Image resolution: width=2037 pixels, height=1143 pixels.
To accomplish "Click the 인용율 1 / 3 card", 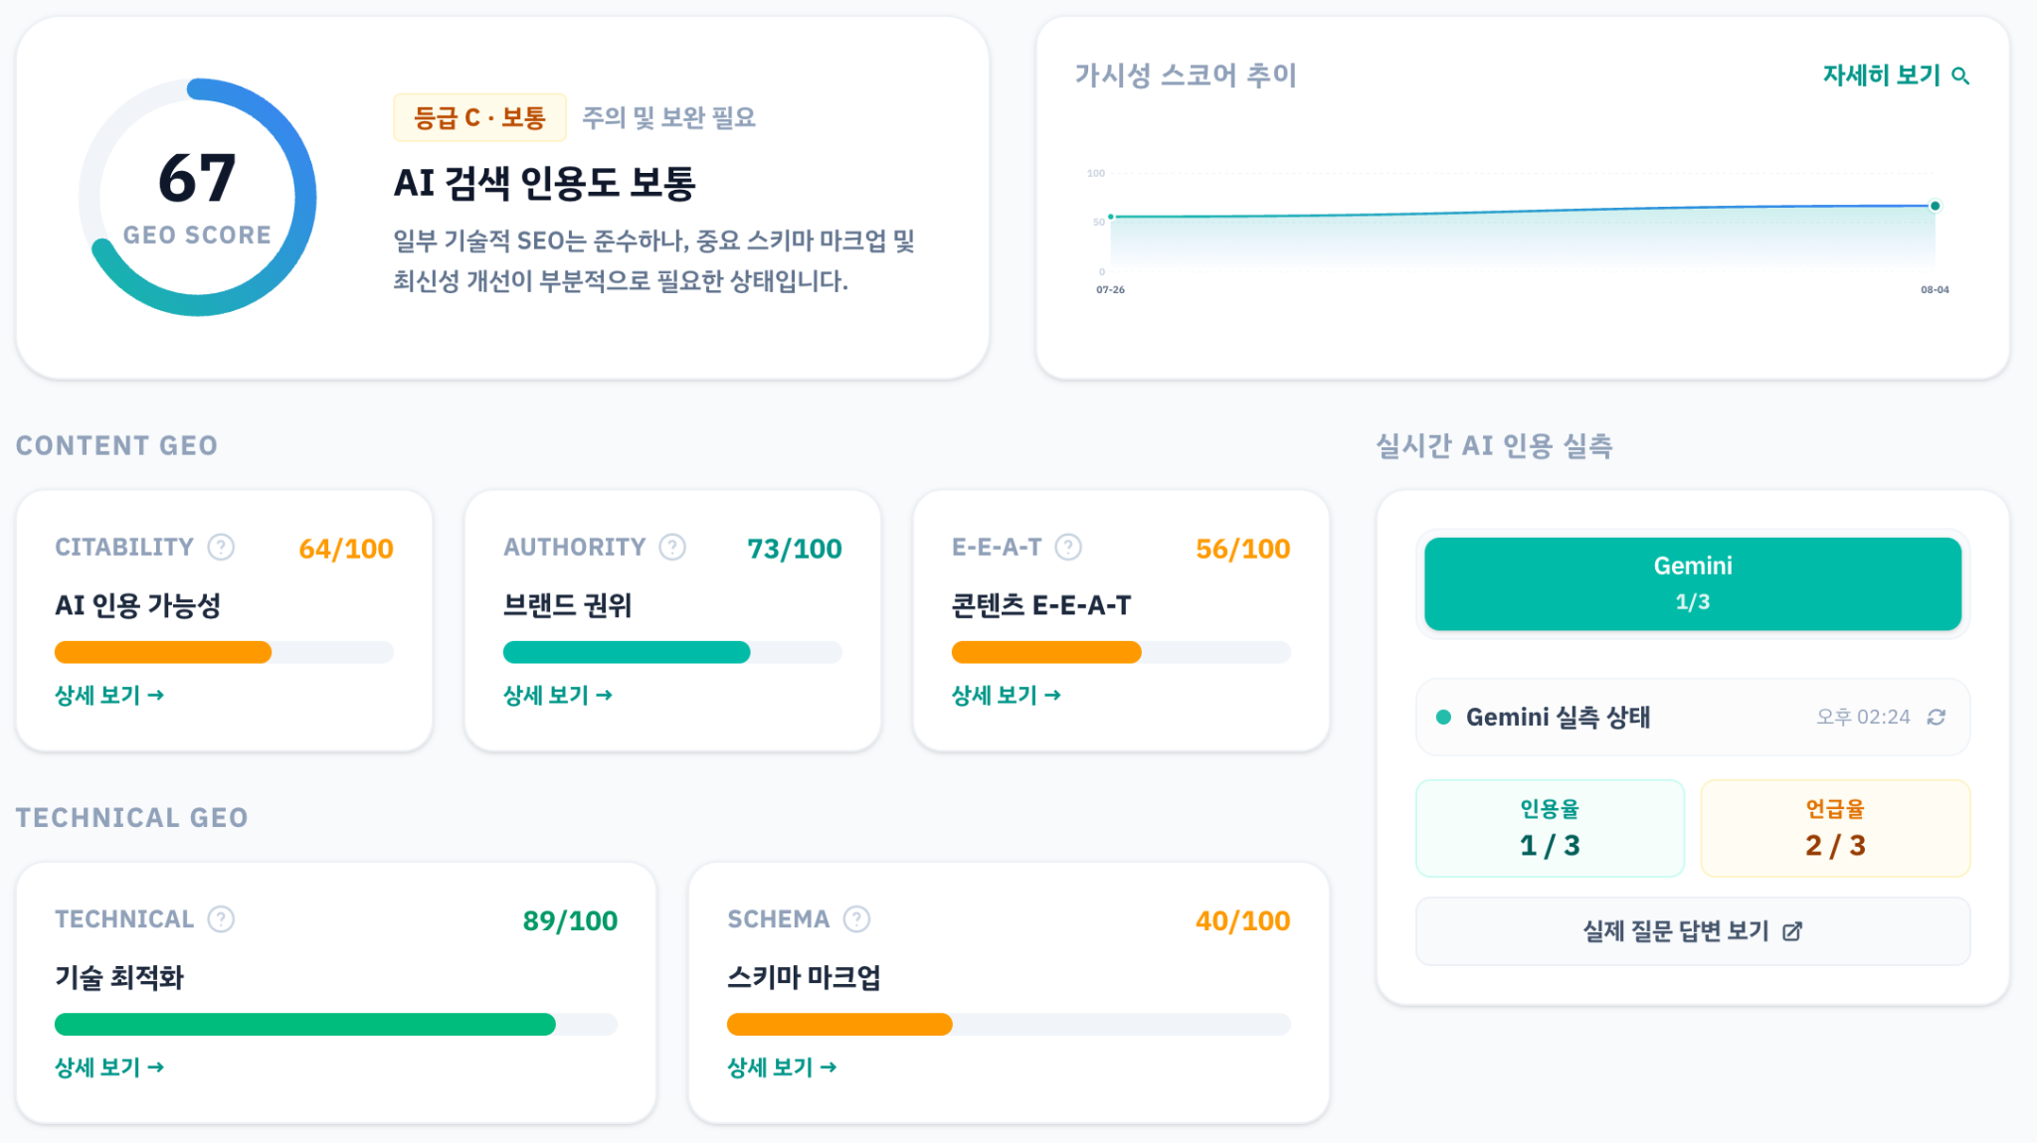I will click(1550, 828).
